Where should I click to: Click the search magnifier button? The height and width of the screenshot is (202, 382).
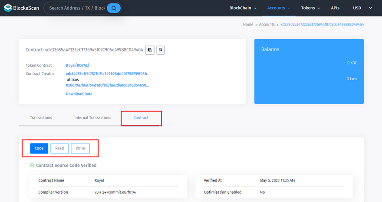(114, 8)
